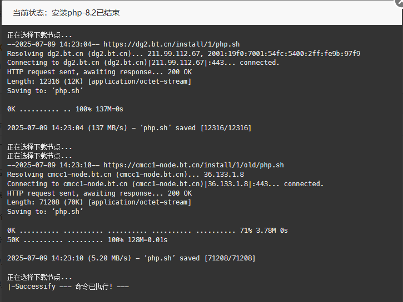Select the topmost 正在选择下载节点 log line
The width and height of the screenshot is (403, 302).
click(x=39, y=35)
